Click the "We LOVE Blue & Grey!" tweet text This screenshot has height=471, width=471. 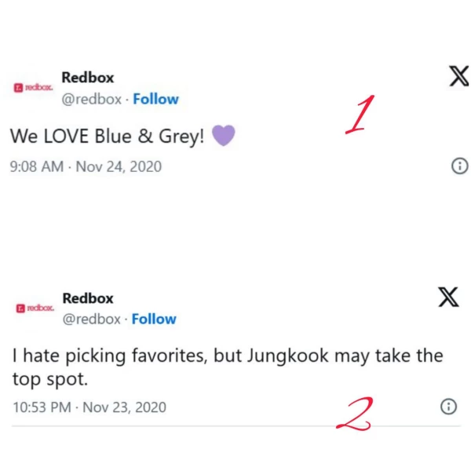pos(108,136)
